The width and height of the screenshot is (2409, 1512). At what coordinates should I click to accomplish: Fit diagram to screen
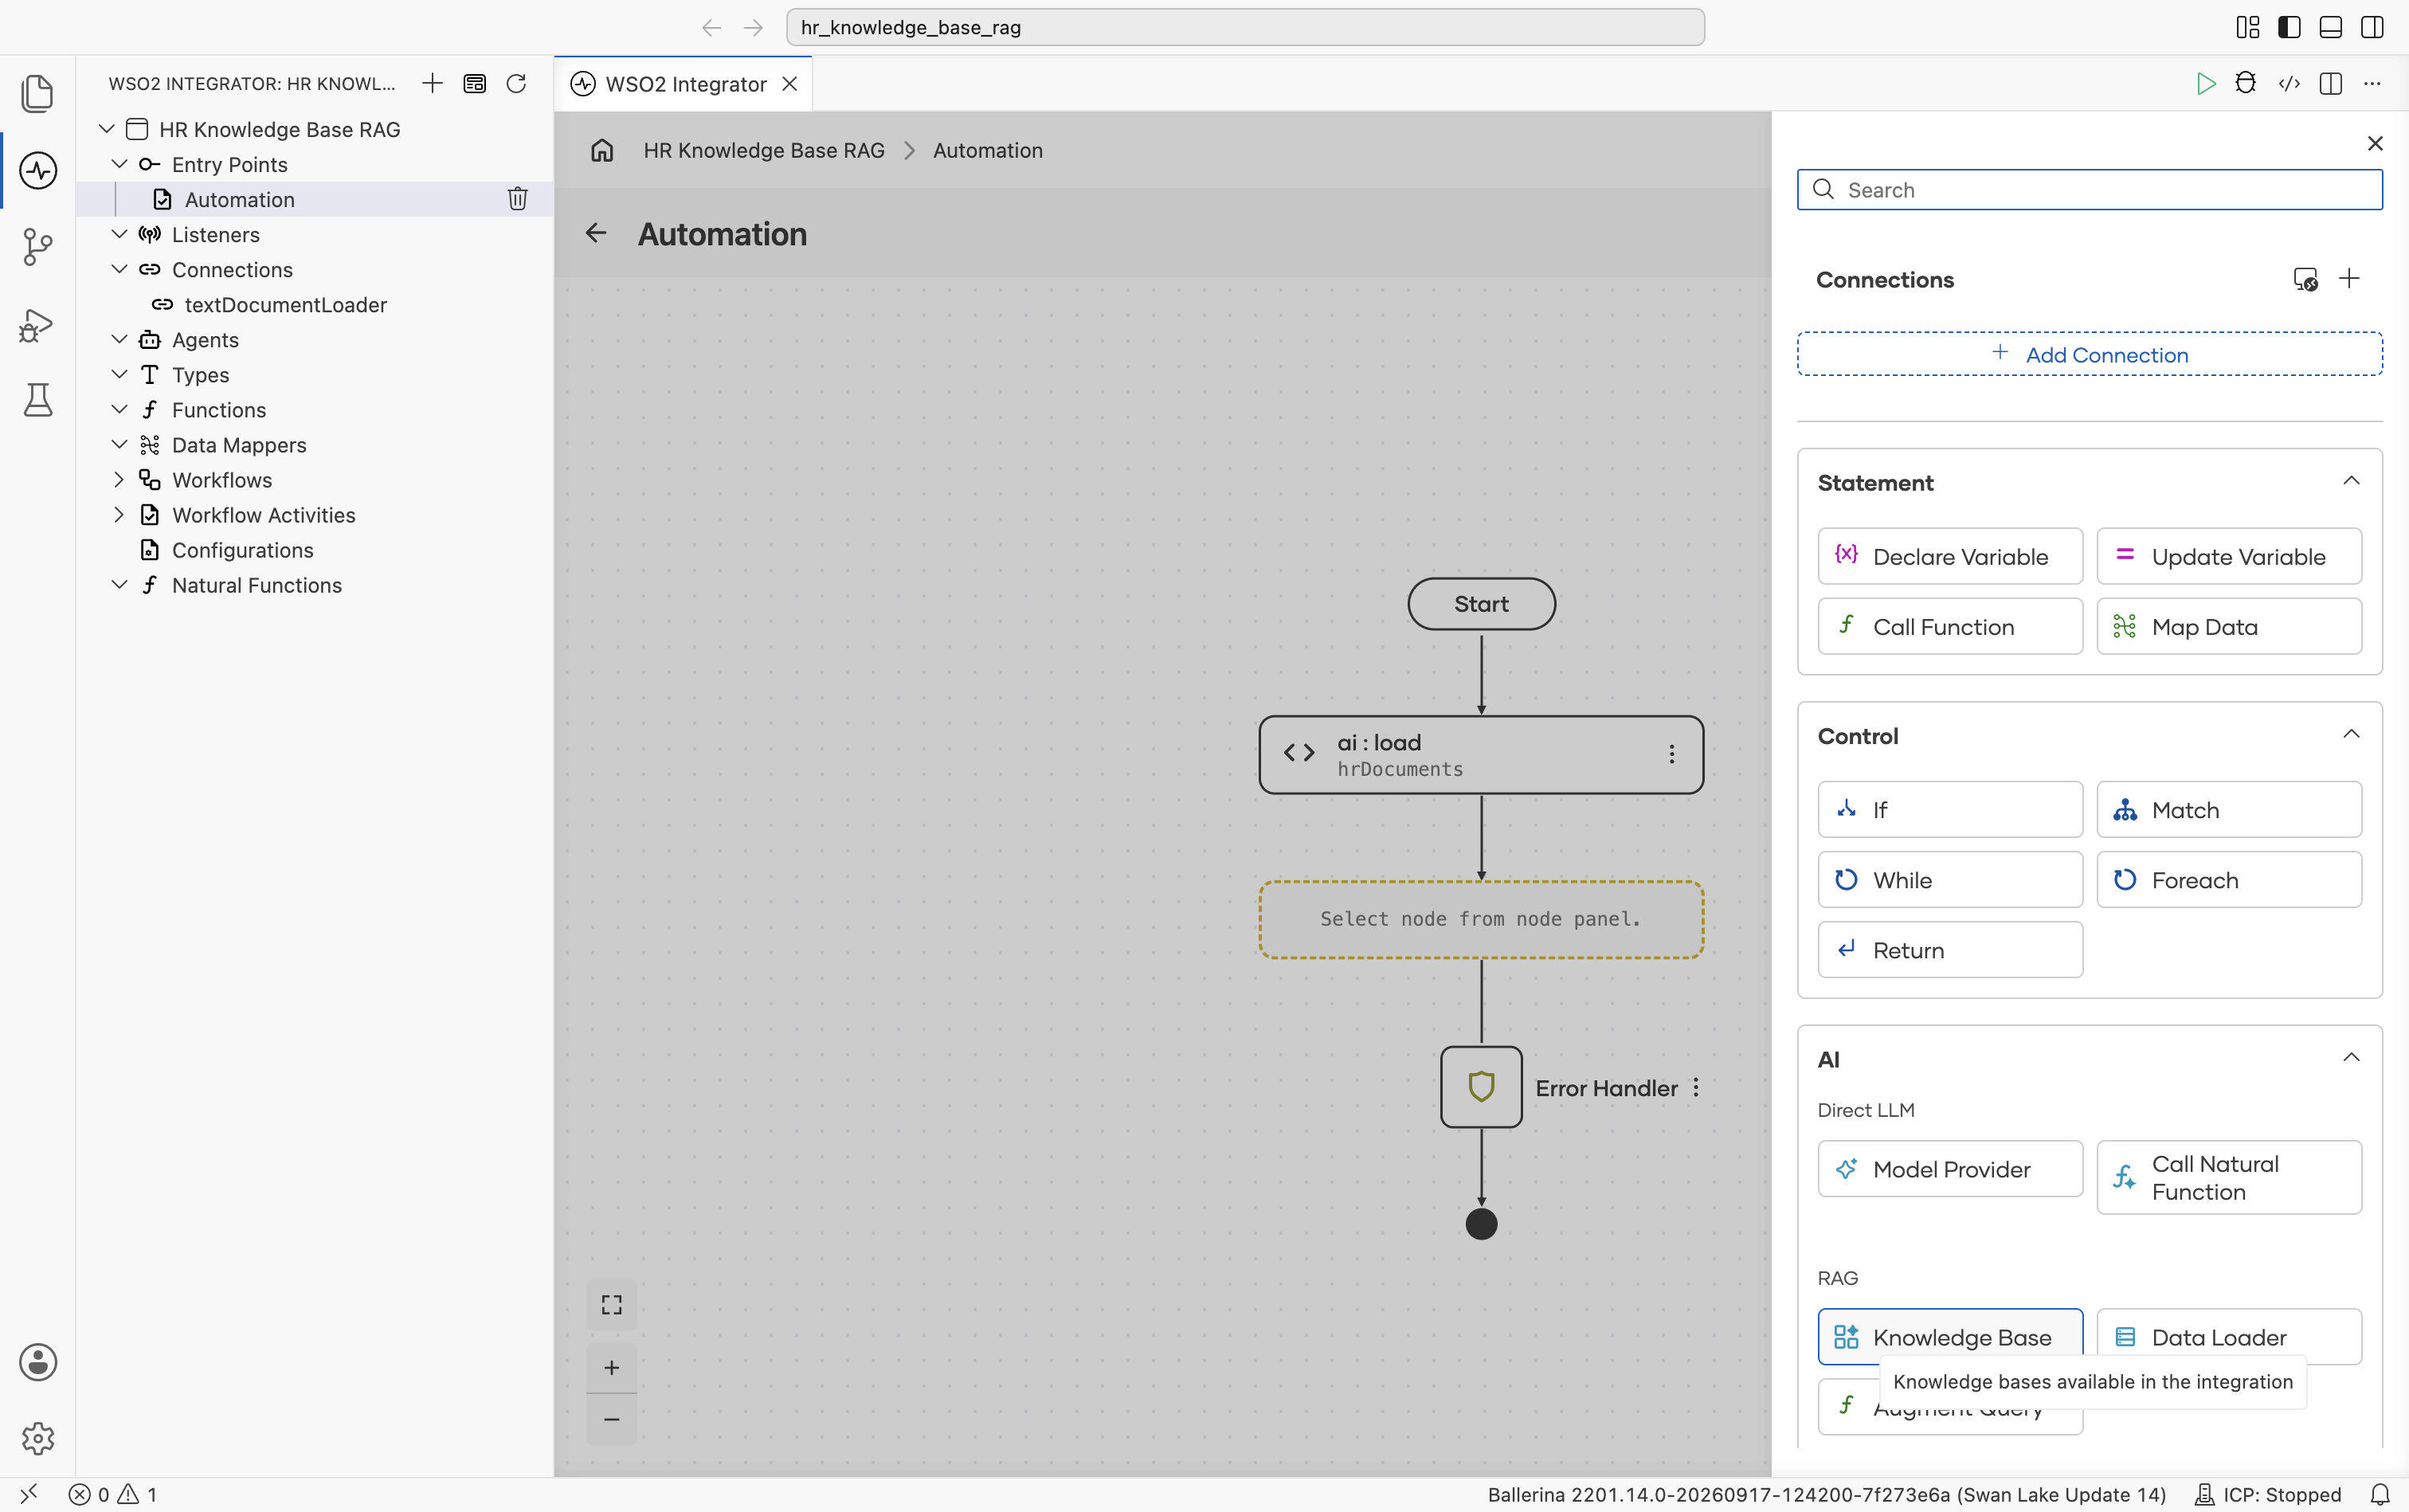(x=611, y=1304)
